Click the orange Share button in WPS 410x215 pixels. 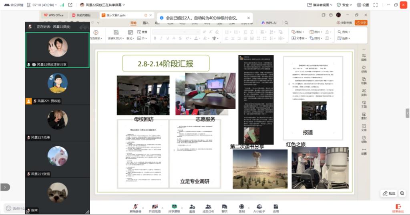pyautogui.click(x=361, y=23)
